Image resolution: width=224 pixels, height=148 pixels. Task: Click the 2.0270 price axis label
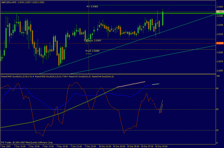point(220,61)
